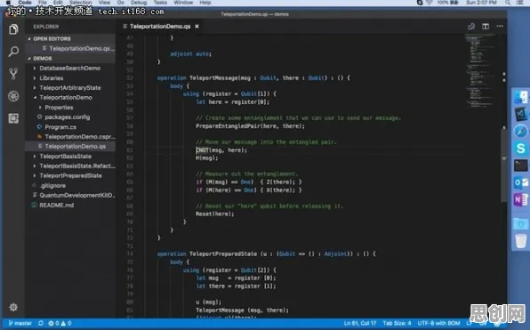
Task: Click the Reset(here) statement
Action: 214,214
